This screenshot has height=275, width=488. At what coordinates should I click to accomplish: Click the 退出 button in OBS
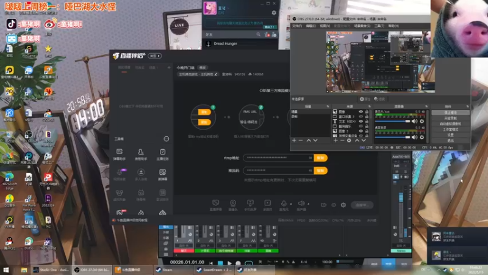450,141
